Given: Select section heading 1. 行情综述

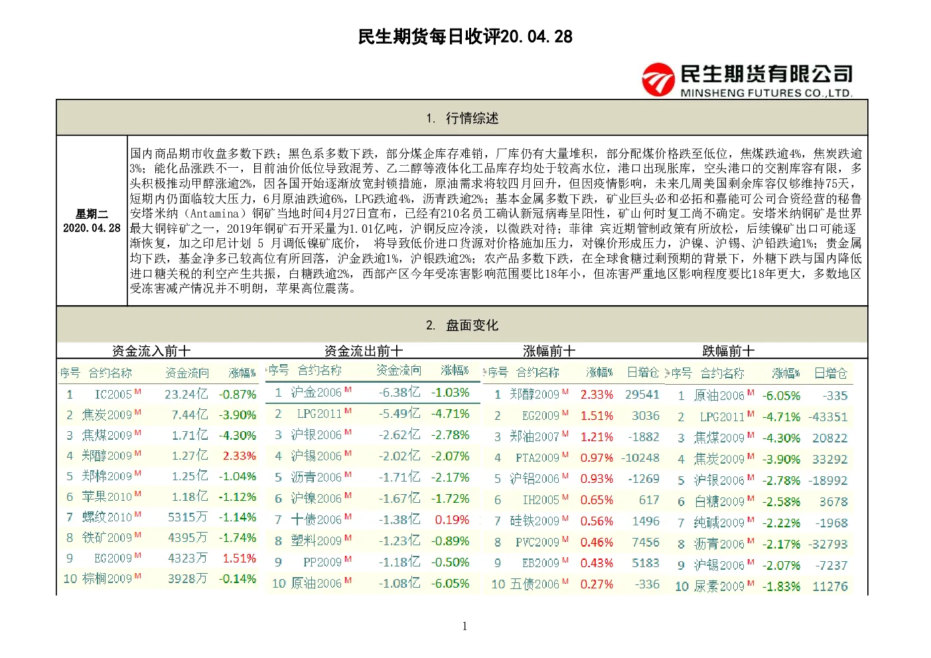Looking at the screenshot, I should [463, 118].
